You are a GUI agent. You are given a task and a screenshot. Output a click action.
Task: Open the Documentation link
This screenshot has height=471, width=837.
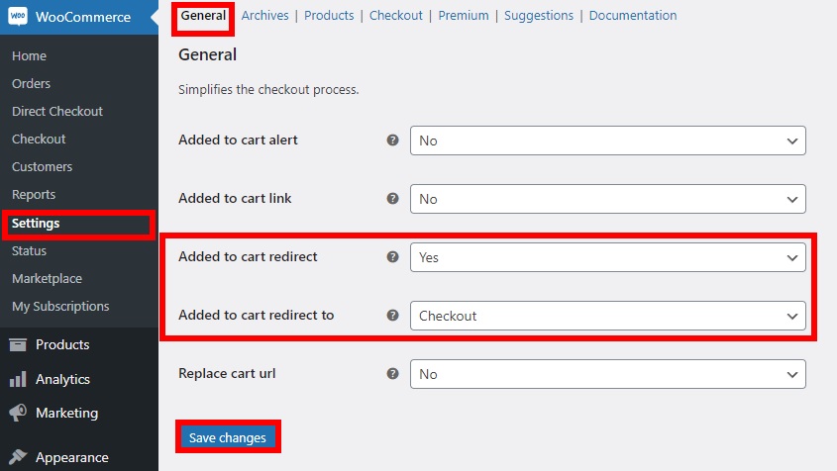(633, 16)
